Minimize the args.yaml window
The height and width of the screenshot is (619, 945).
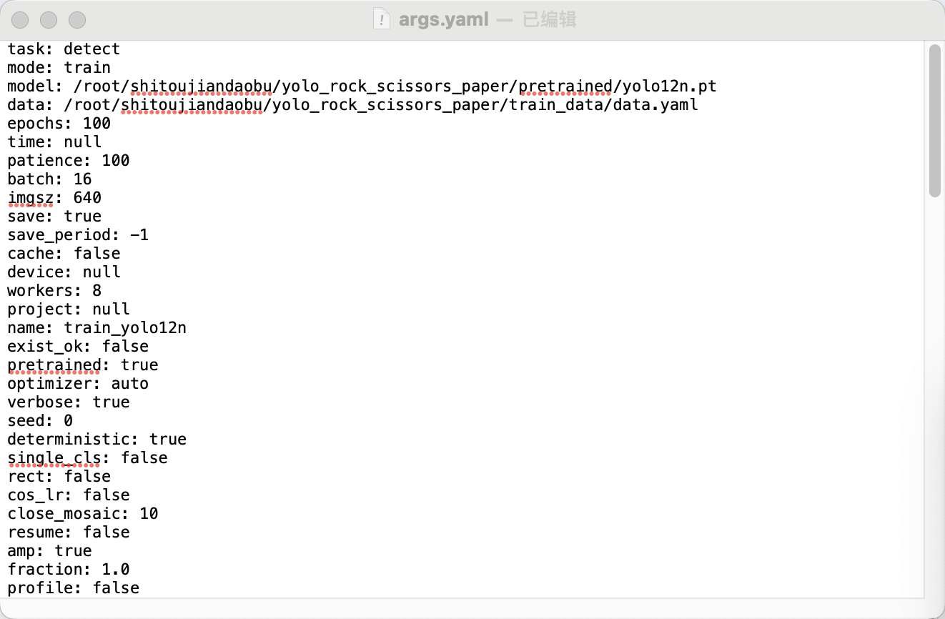click(x=49, y=19)
